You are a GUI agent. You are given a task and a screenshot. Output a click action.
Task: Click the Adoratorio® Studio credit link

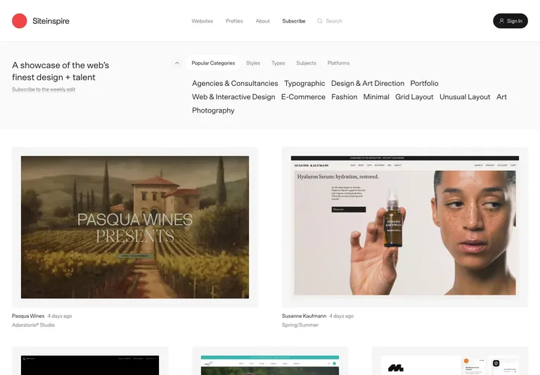(x=34, y=324)
